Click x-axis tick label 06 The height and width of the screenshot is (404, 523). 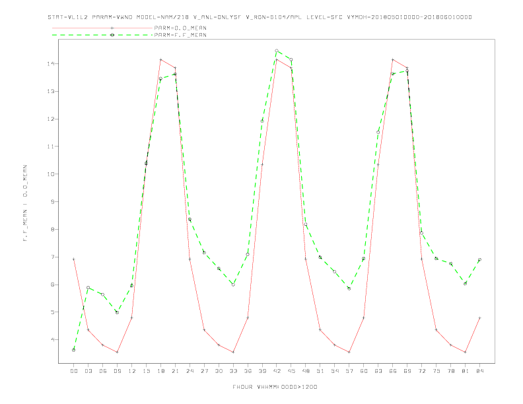tap(103, 371)
